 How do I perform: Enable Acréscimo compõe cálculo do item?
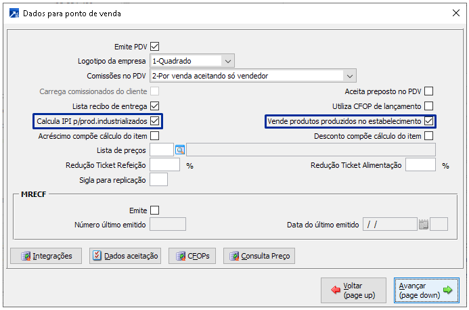point(154,136)
